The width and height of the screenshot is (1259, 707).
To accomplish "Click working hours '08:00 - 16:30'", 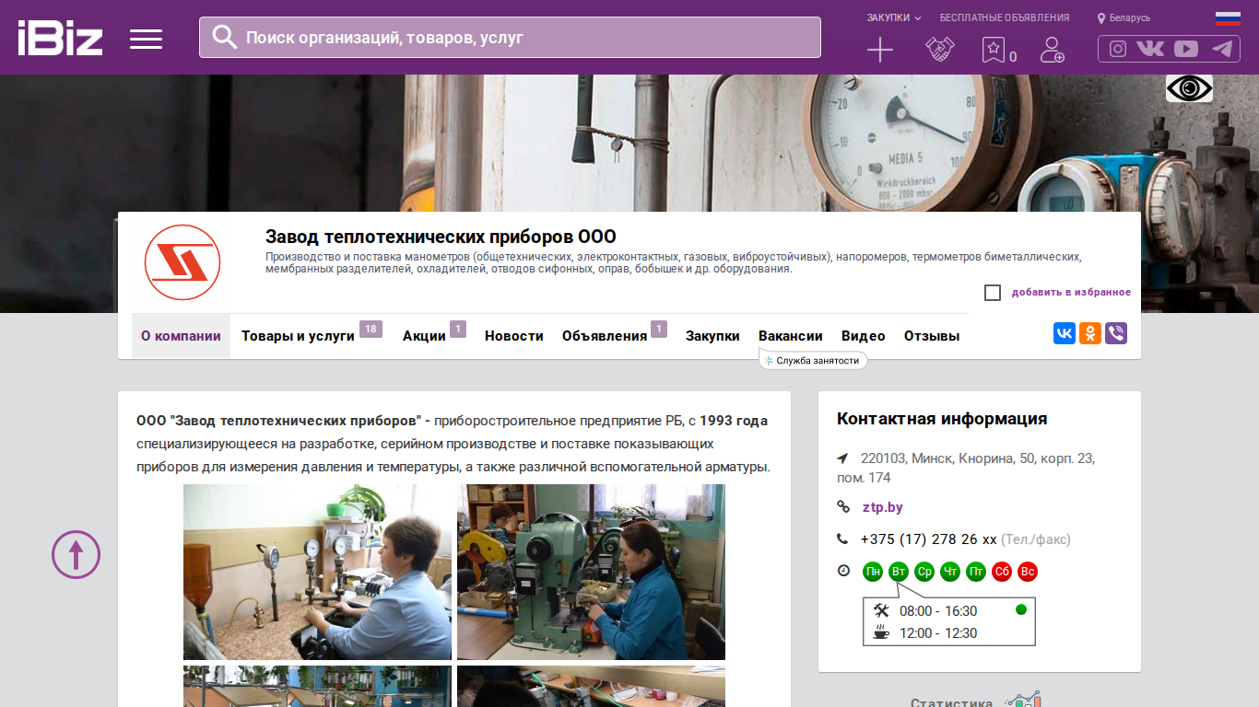I will (938, 611).
